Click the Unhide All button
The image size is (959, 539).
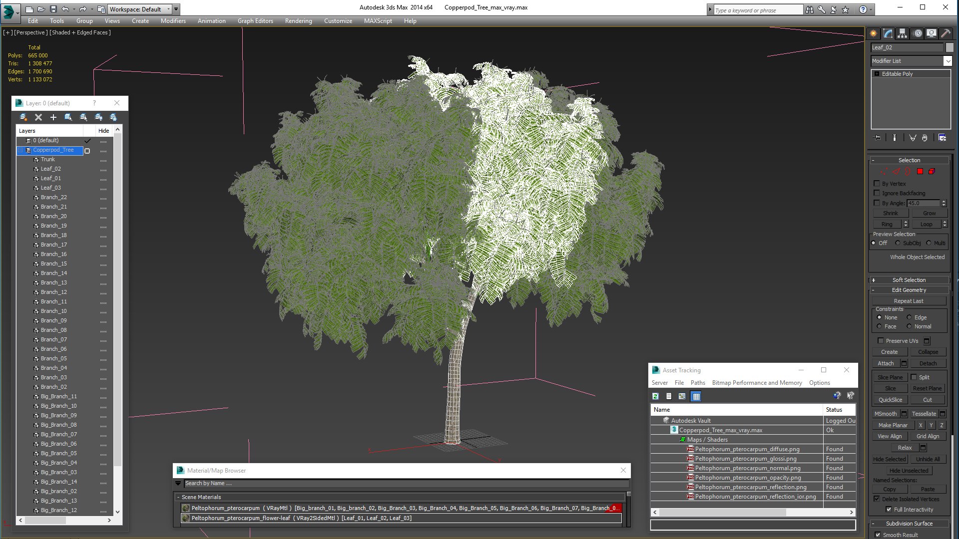point(928,459)
